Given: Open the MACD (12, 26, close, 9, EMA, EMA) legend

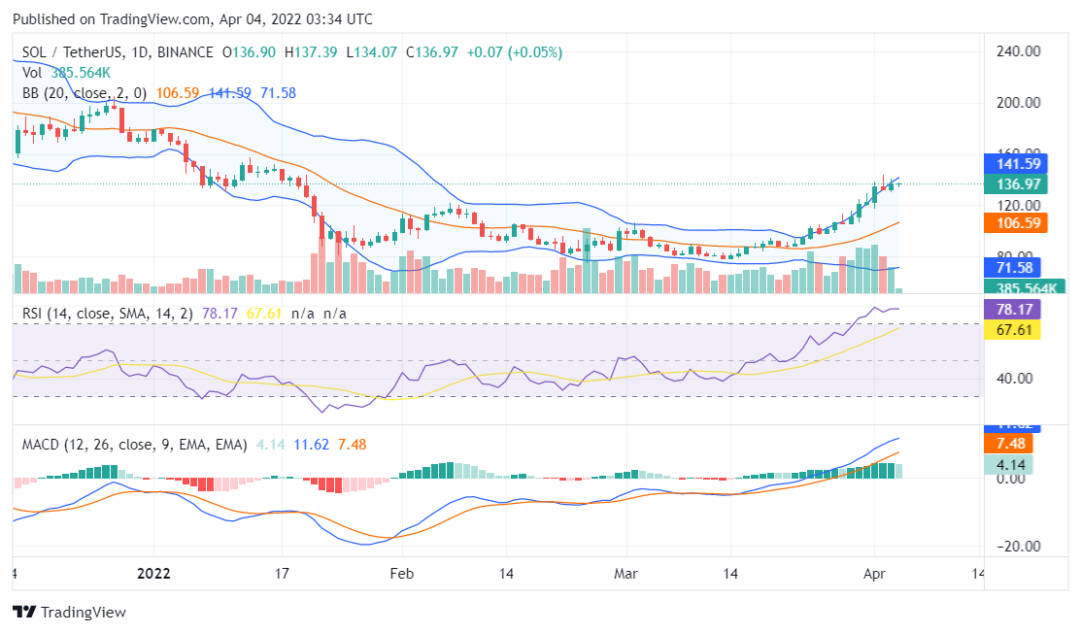Looking at the screenshot, I should 135,445.
